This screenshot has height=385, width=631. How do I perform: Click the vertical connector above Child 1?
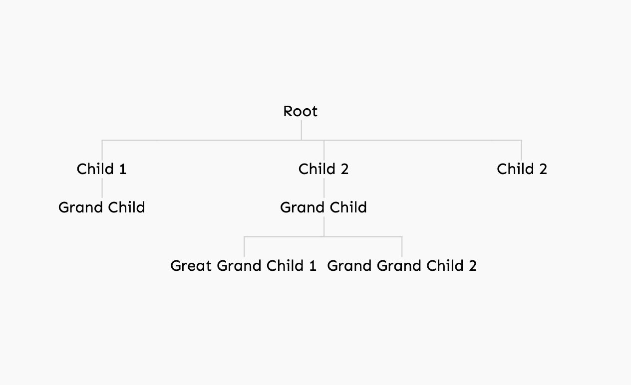(x=102, y=151)
